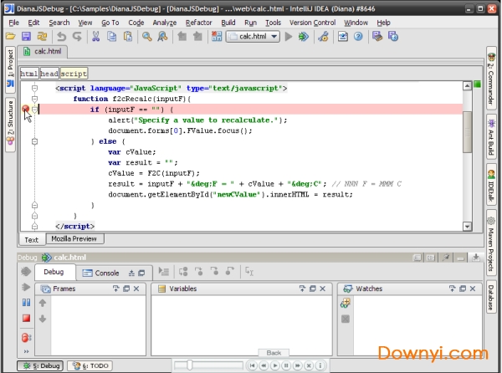Switch to the Mozilla Preview tab
The width and height of the screenshot is (502, 373).
pyautogui.click(x=74, y=238)
